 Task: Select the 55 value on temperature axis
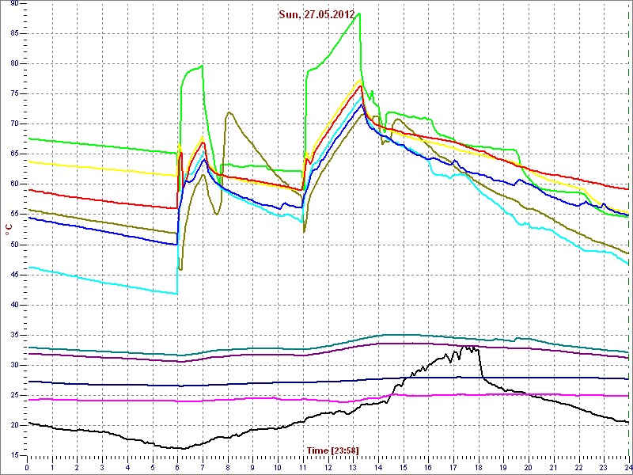click(14, 215)
